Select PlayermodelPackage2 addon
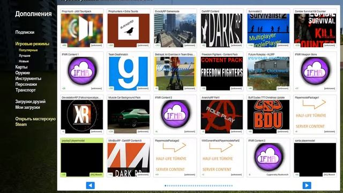Screen dimensions: 343x193 [x=175, y=158]
